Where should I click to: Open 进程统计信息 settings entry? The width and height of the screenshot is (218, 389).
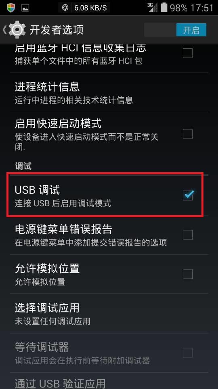coord(109,92)
